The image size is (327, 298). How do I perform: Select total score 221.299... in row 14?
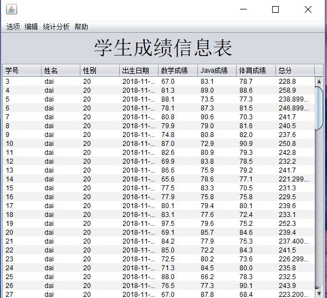pyautogui.click(x=295, y=179)
